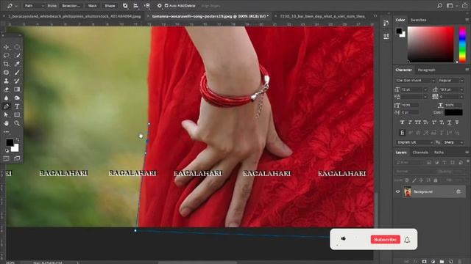Select the Elliptical Marquee tool
The height and width of the screenshot is (264, 471).
pos(17,47)
